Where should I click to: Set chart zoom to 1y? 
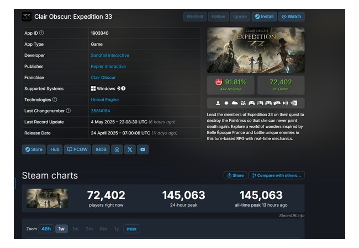(117, 229)
